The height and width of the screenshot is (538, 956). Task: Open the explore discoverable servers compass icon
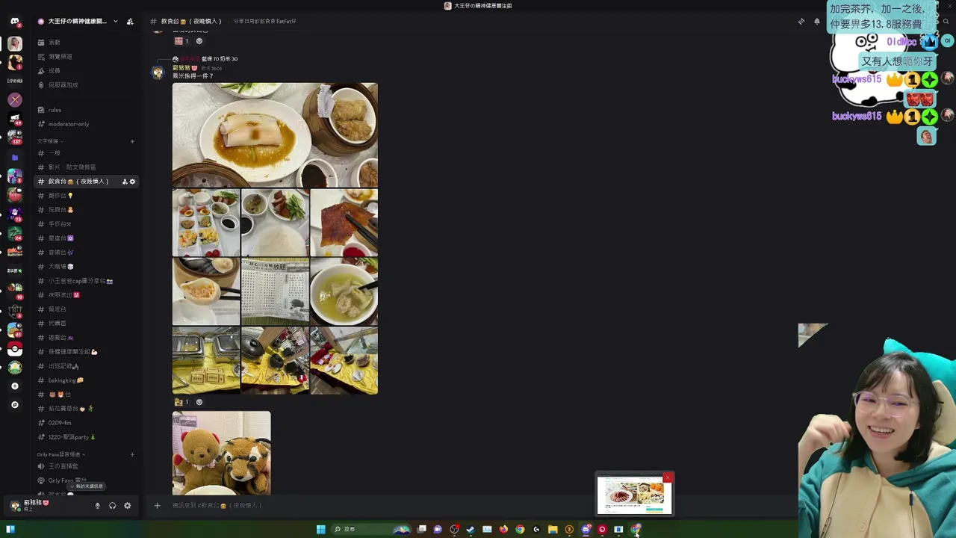coord(15,405)
